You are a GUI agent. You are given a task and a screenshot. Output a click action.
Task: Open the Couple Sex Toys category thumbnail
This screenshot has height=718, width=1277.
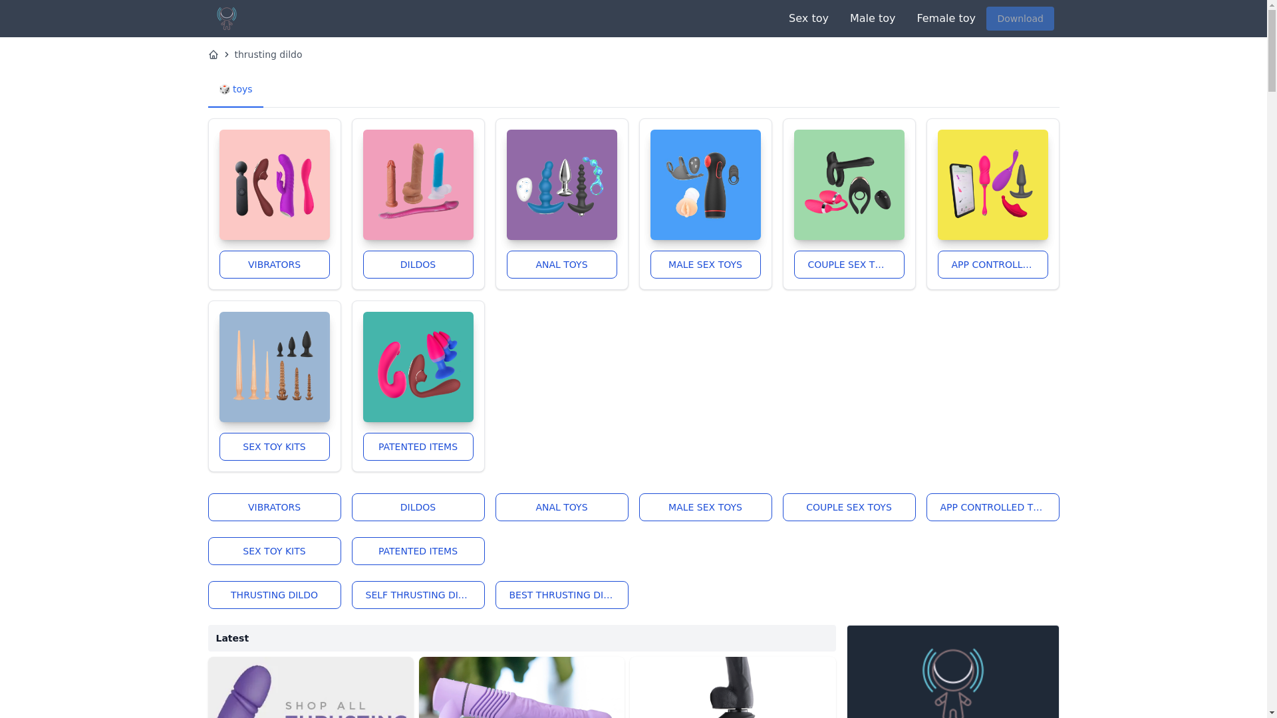point(849,185)
